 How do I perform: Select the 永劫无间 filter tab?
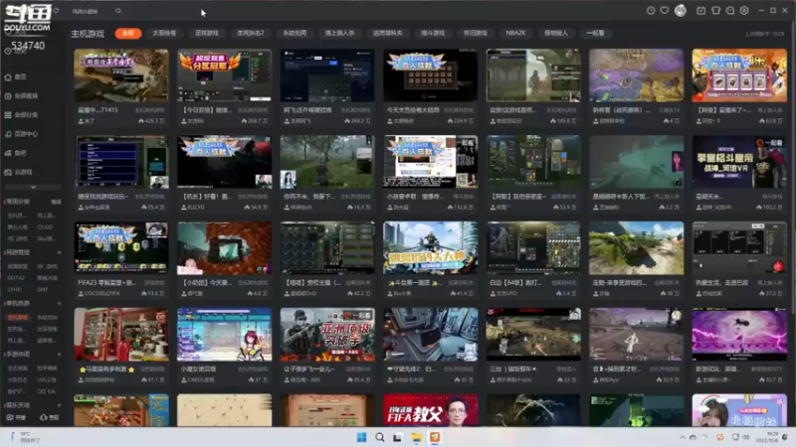pyautogui.click(x=295, y=33)
